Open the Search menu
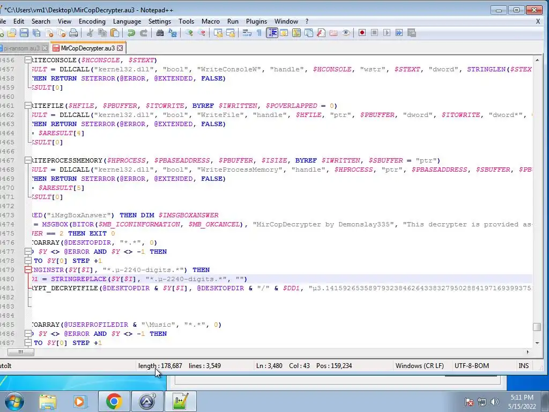This screenshot has height=412, width=549. click(41, 21)
